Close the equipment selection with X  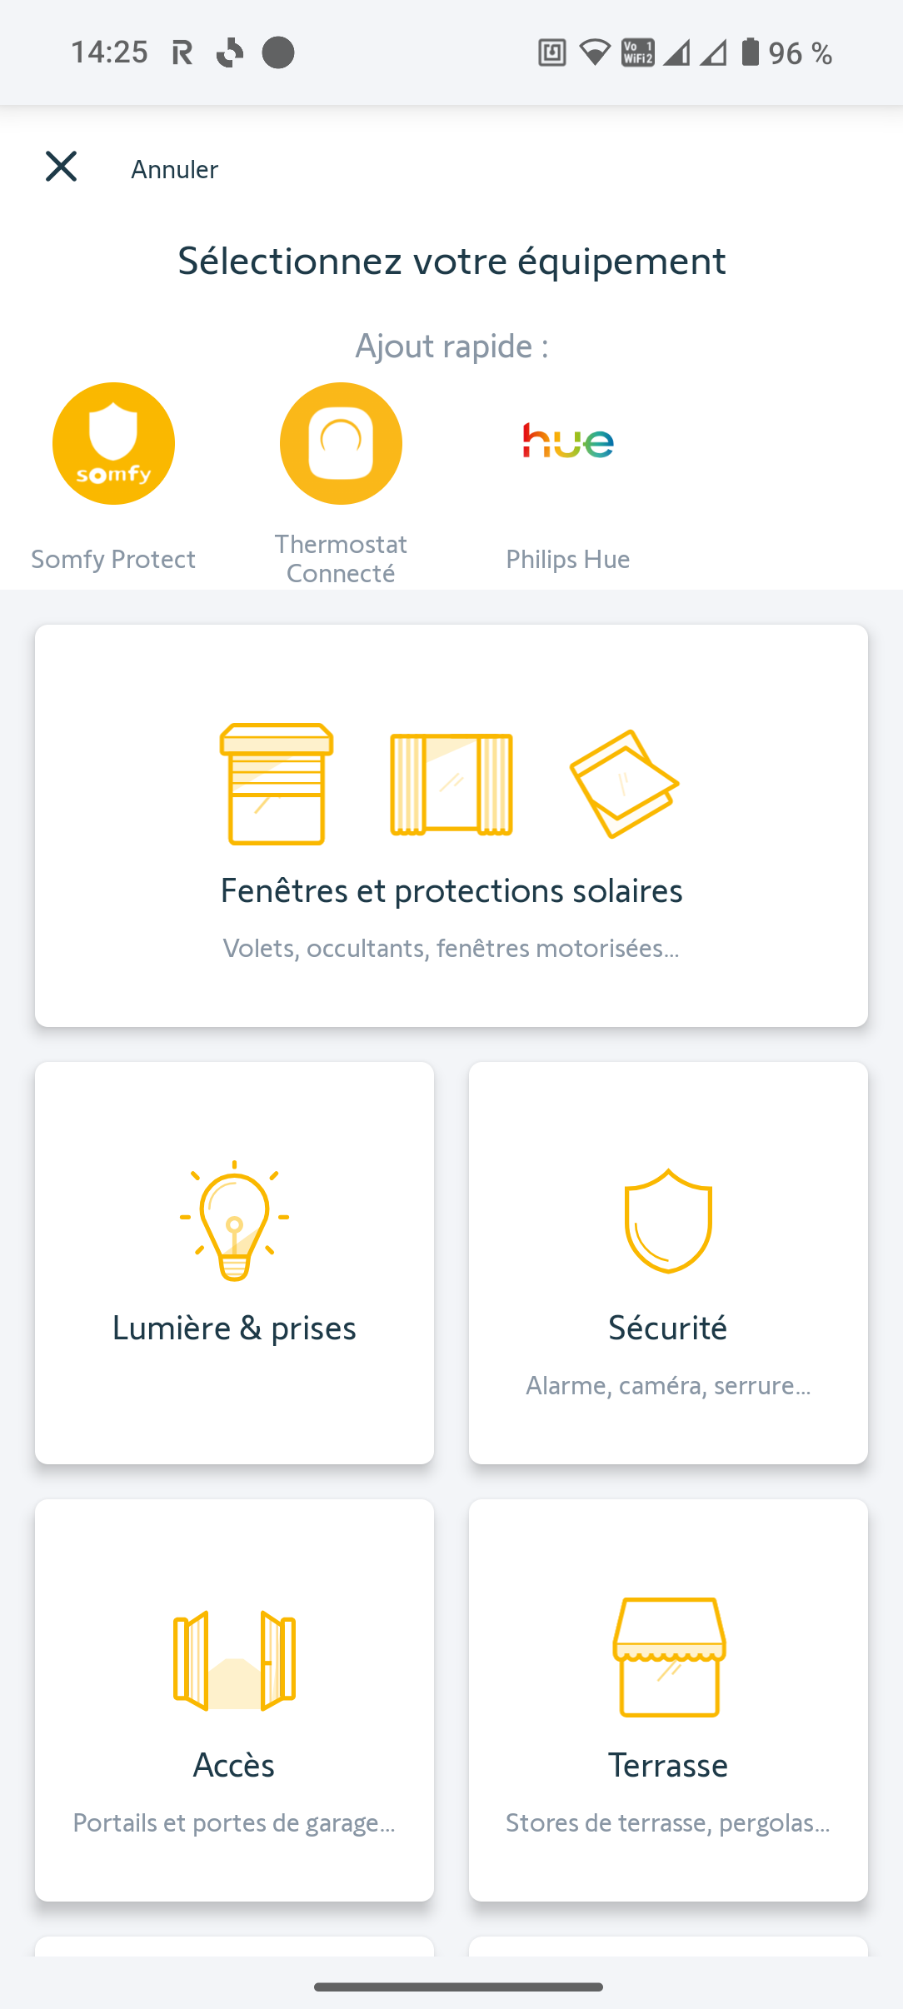coord(61,167)
